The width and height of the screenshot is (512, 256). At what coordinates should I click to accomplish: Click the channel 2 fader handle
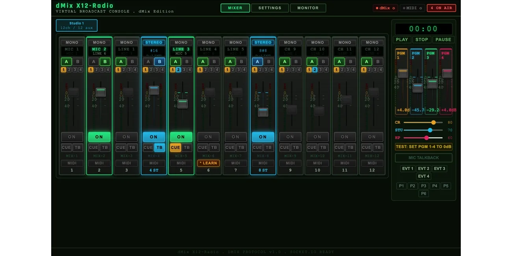click(x=101, y=92)
